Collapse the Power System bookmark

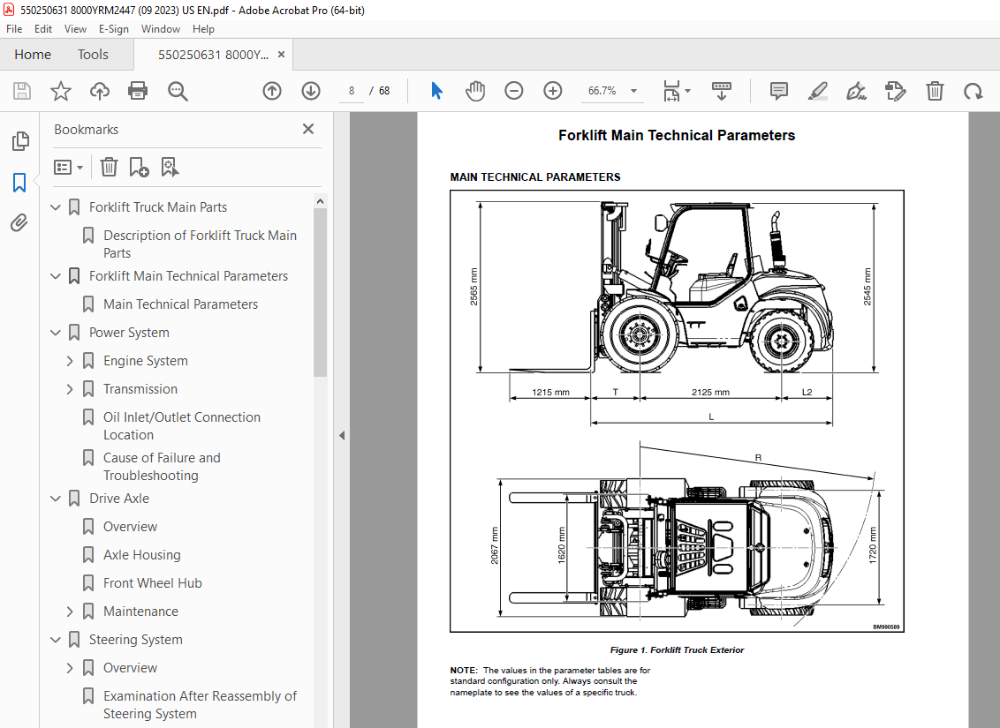56,333
